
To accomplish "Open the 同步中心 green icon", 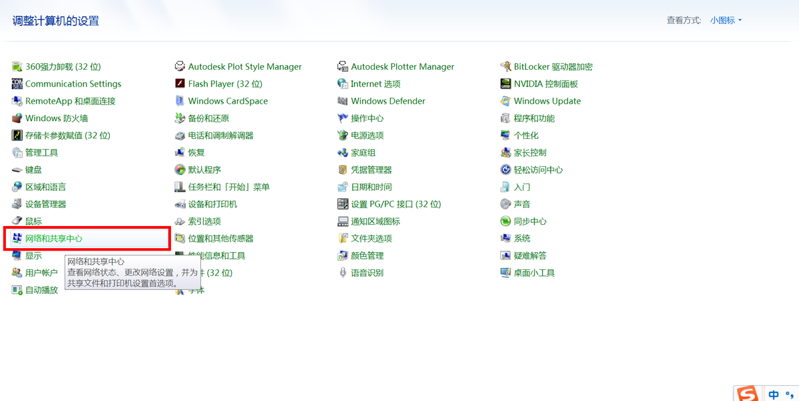I will click(x=506, y=221).
